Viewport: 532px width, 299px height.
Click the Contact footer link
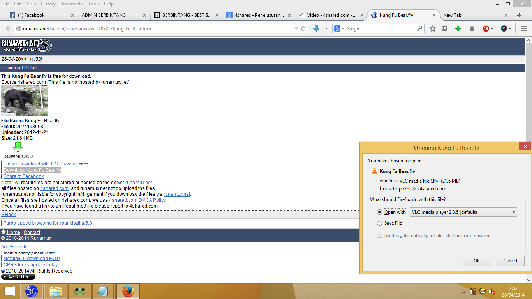pyautogui.click(x=32, y=232)
